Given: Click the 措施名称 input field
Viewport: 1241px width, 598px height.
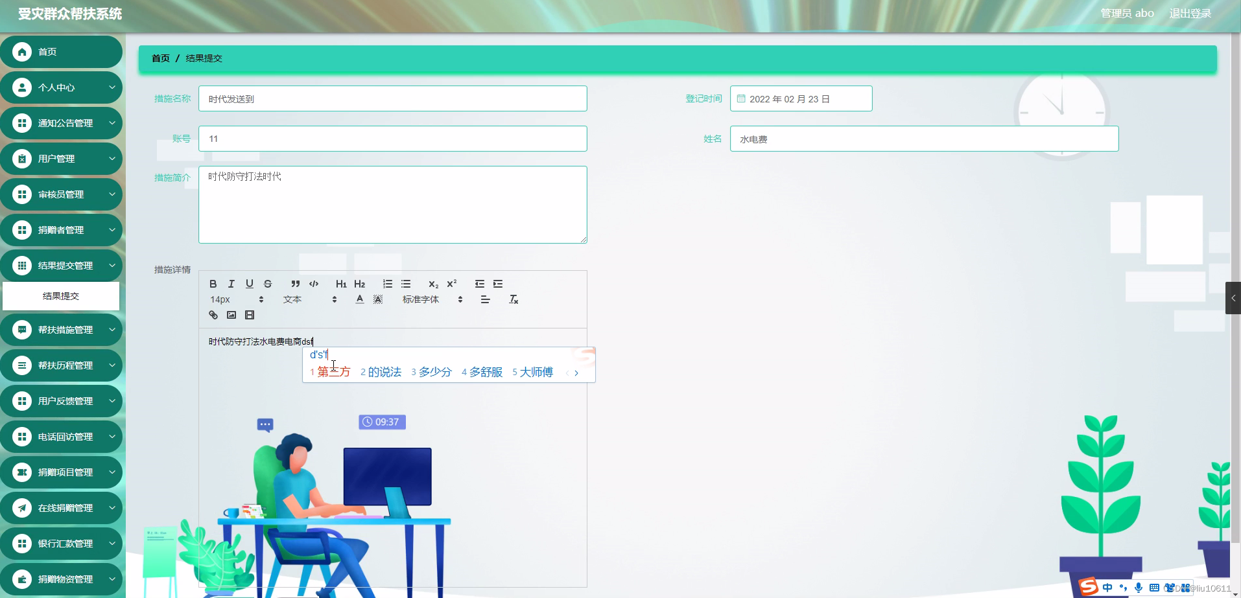Looking at the screenshot, I should point(393,98).
